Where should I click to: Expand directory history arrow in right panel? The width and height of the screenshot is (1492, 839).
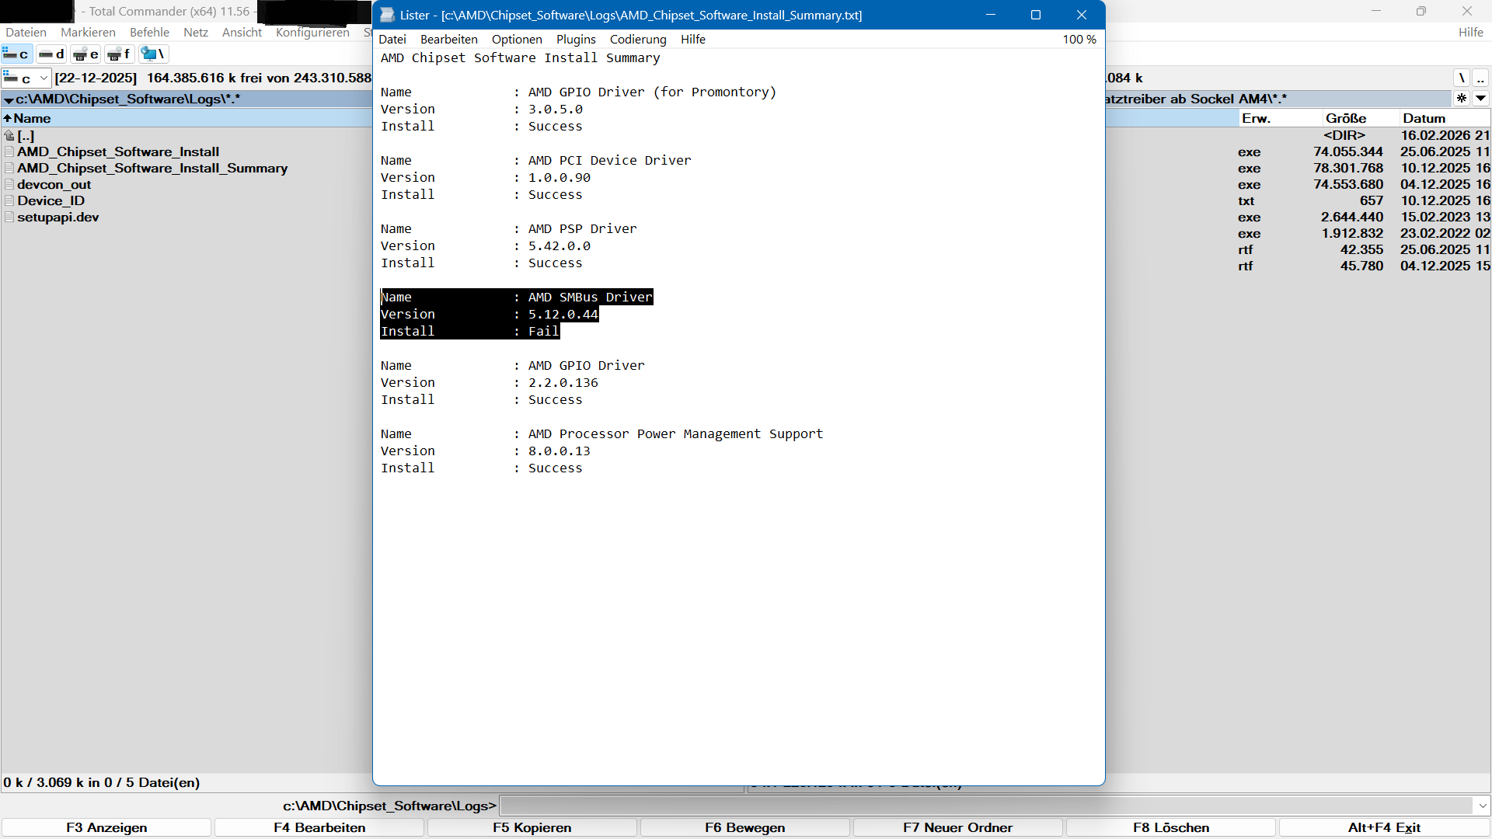tap(1480, 99)
